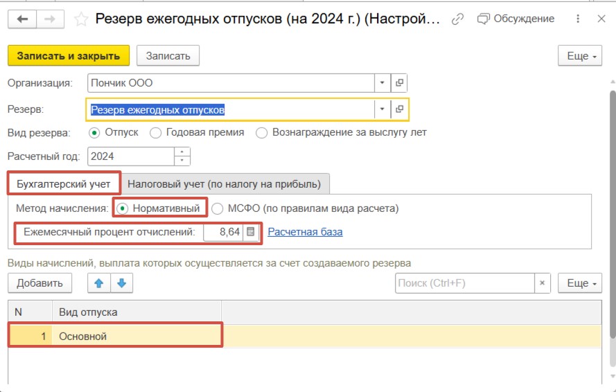Move the row down with the blue down arrow
616x392 pixels.
[x=122, y=283]
